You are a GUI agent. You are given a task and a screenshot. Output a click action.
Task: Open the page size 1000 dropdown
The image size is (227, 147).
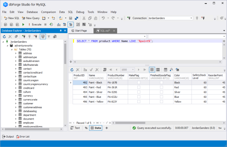click(x=133, y=70)
